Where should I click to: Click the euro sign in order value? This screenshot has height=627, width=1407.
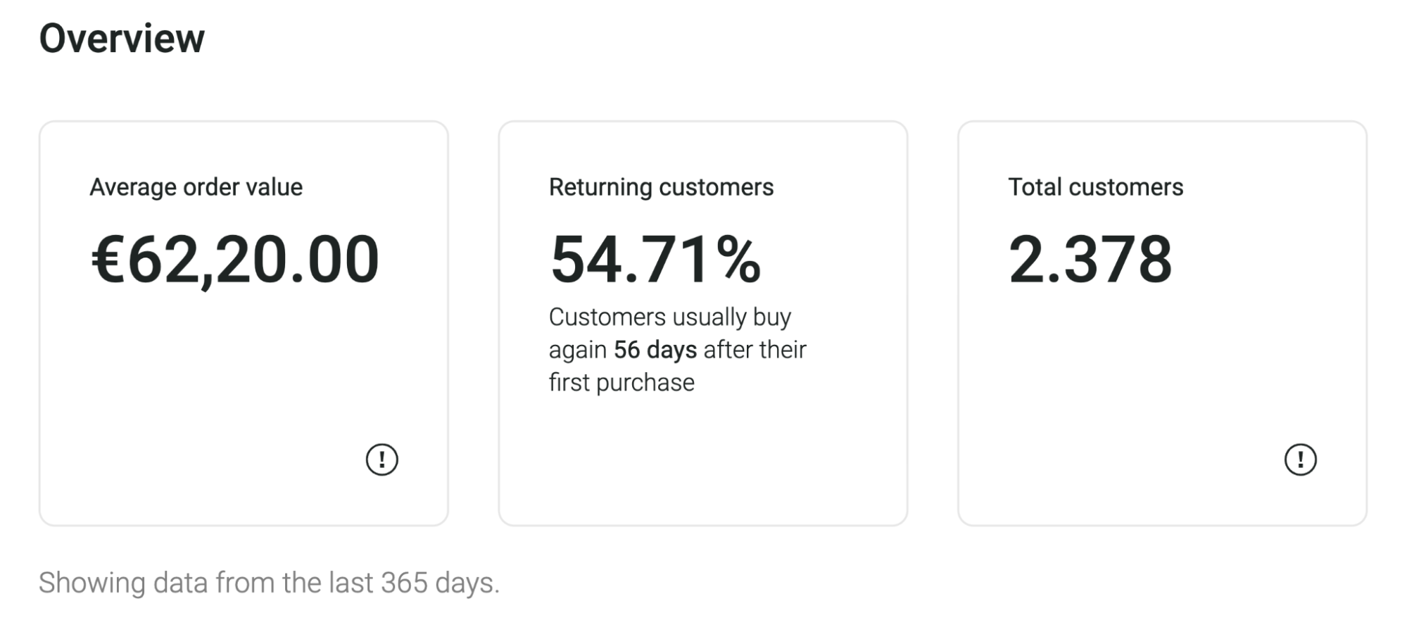tap(108, 260)
